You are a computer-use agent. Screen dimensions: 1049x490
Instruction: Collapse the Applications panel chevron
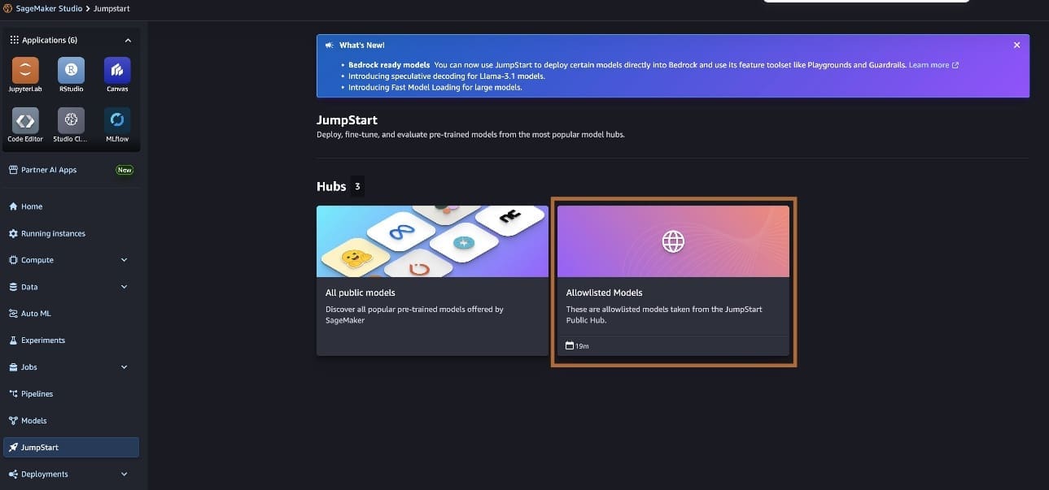click(128, 40)
